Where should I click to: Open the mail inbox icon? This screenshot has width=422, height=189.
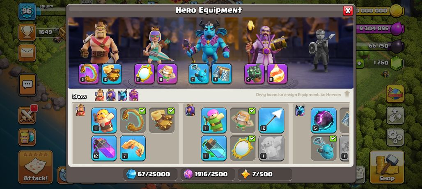tap(27, 53)
